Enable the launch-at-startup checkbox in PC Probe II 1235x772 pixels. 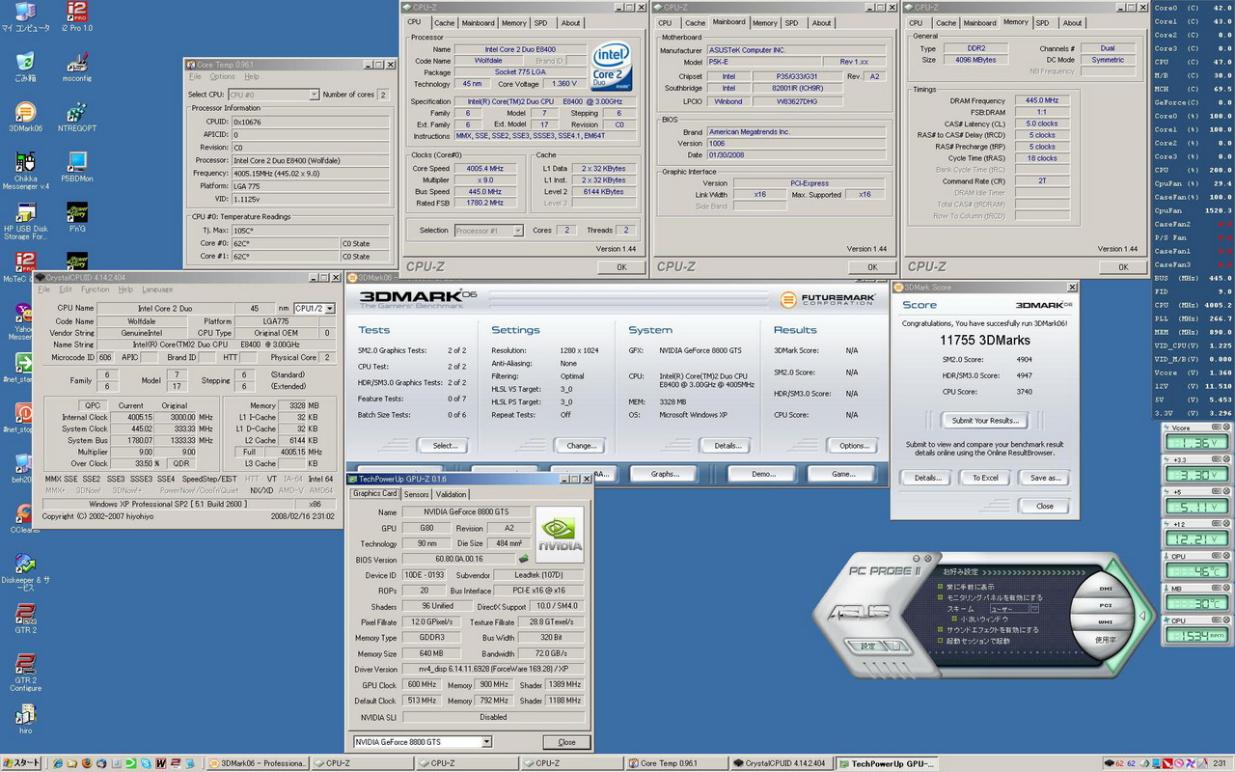[939, 640]
